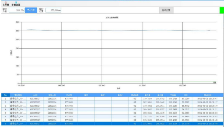Click the OK result cell in row 1
Screen dimensions: 224x127
tap(135, 99)
